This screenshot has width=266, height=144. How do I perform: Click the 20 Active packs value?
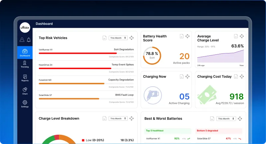pyautogui.click(x=185, y=56)
